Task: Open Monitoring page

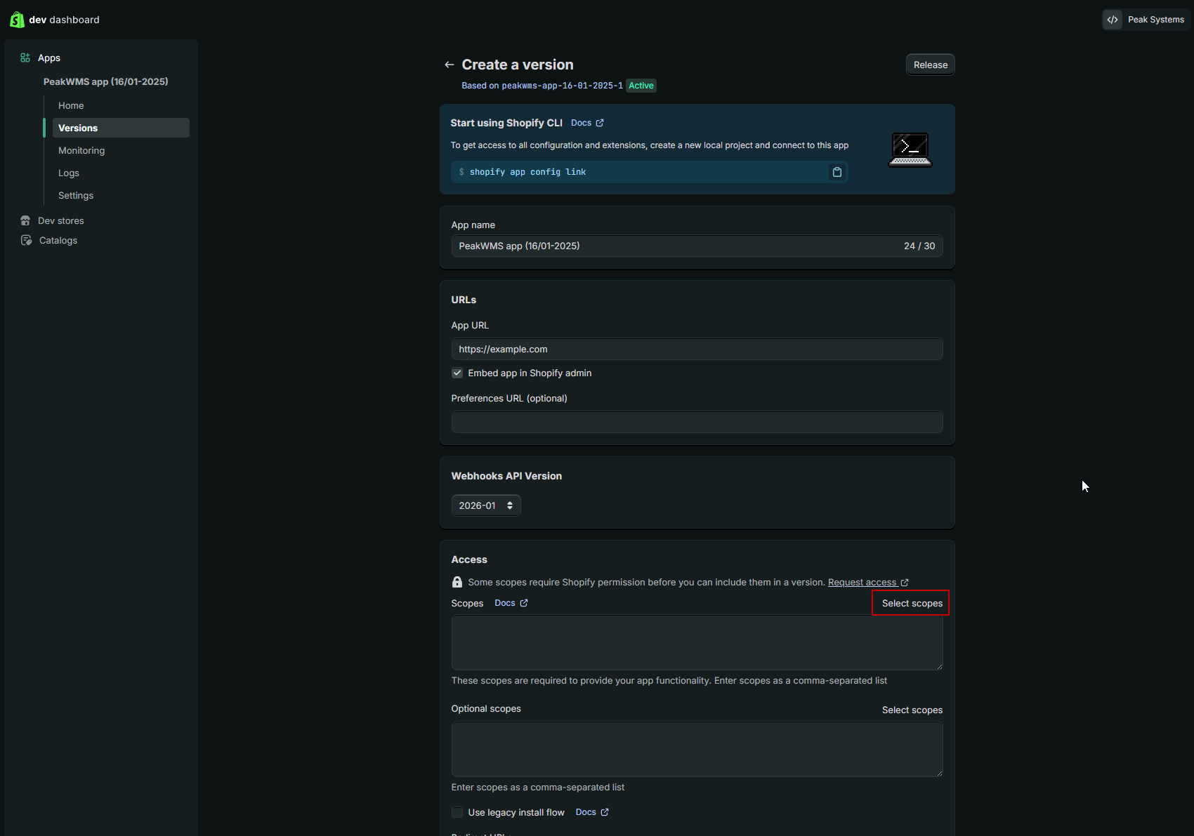Action: coord(81,150)
